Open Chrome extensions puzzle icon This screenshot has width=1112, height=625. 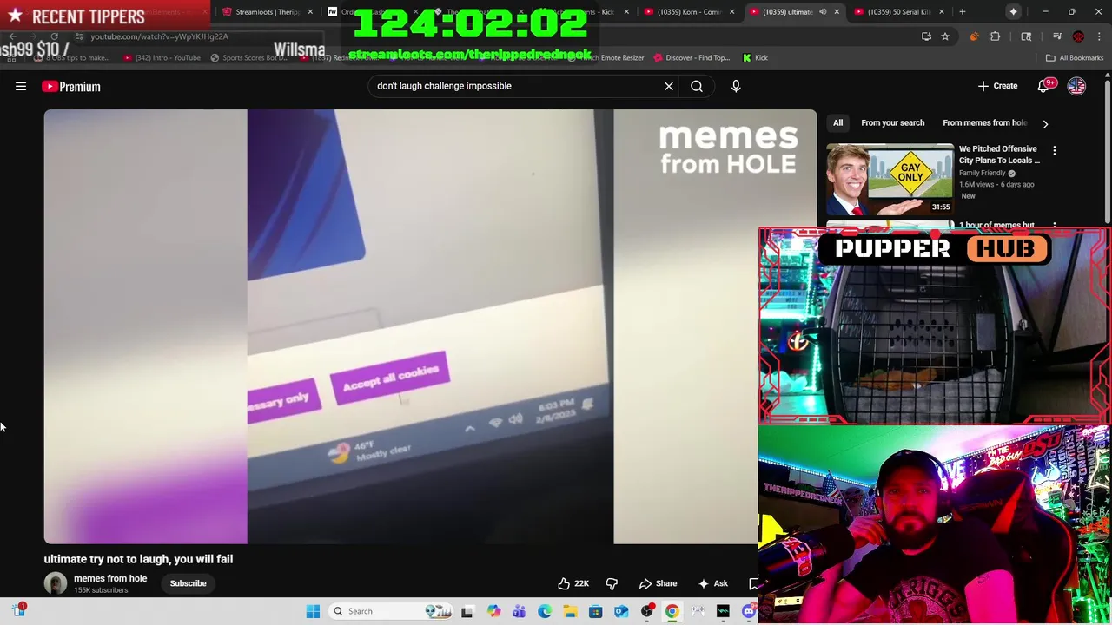point(996,36)
